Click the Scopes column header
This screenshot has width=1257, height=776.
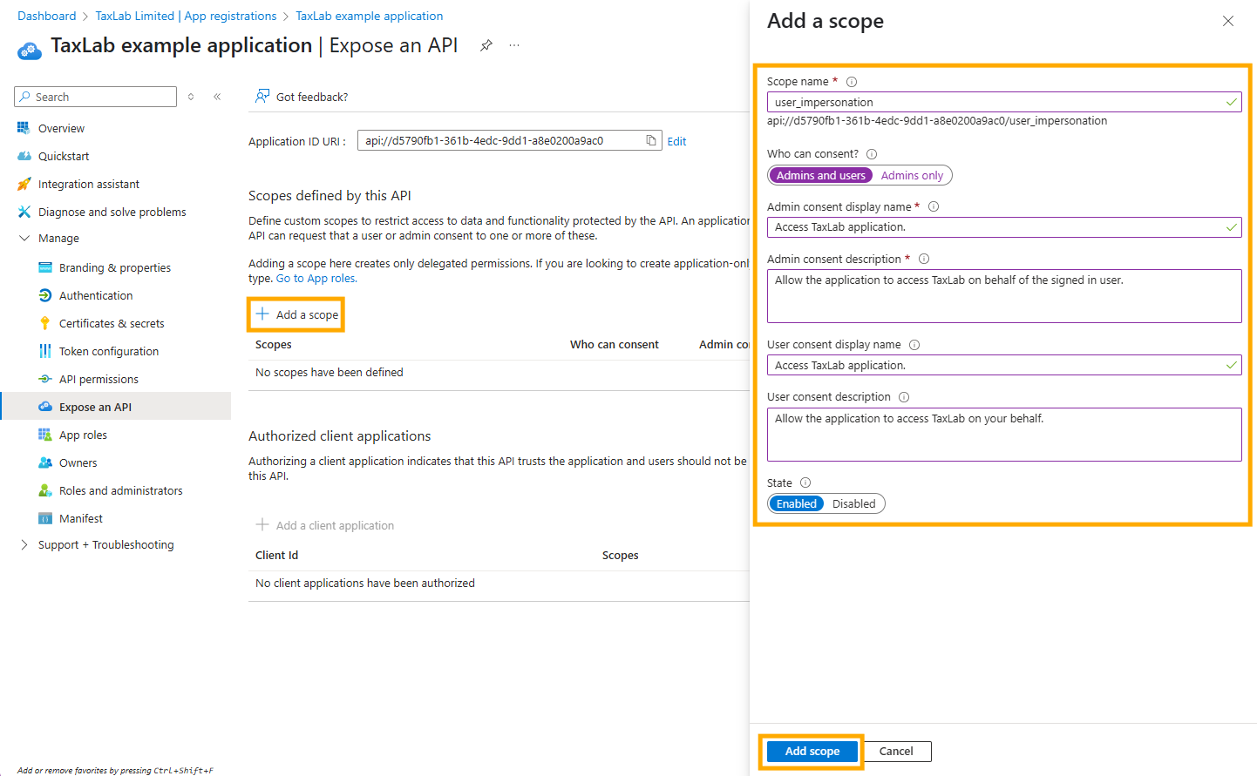click(x=274, y=345)
